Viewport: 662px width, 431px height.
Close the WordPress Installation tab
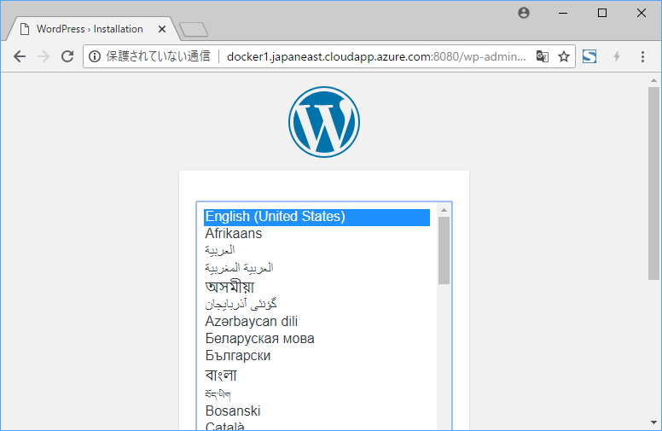pos(162,29)
